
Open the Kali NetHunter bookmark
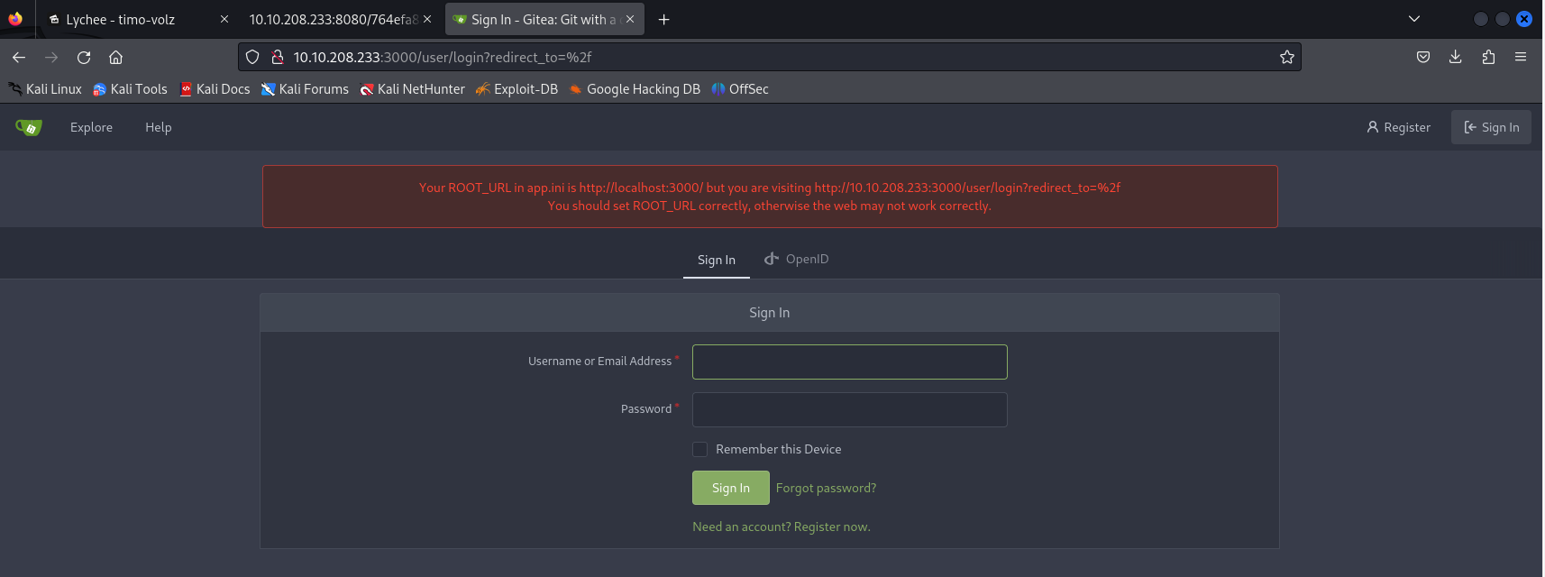click(412, 88)
